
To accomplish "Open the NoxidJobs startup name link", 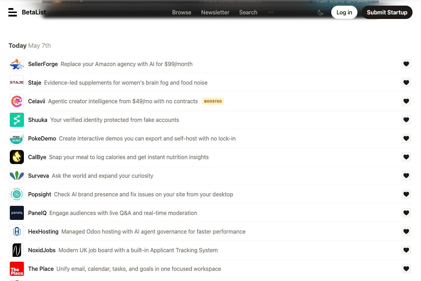I will coord(42,250).
